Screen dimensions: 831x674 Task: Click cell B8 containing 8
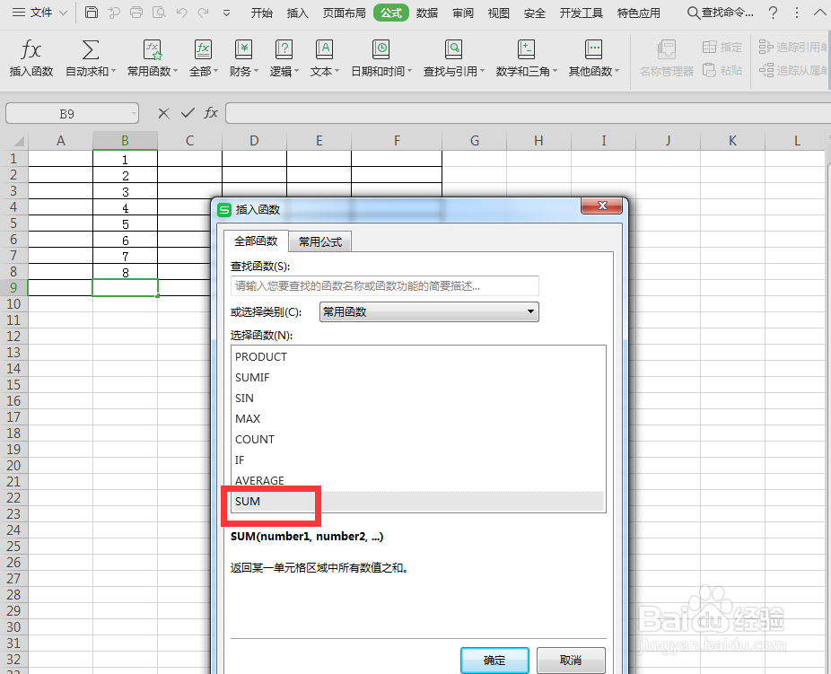(x=125, y=272)
